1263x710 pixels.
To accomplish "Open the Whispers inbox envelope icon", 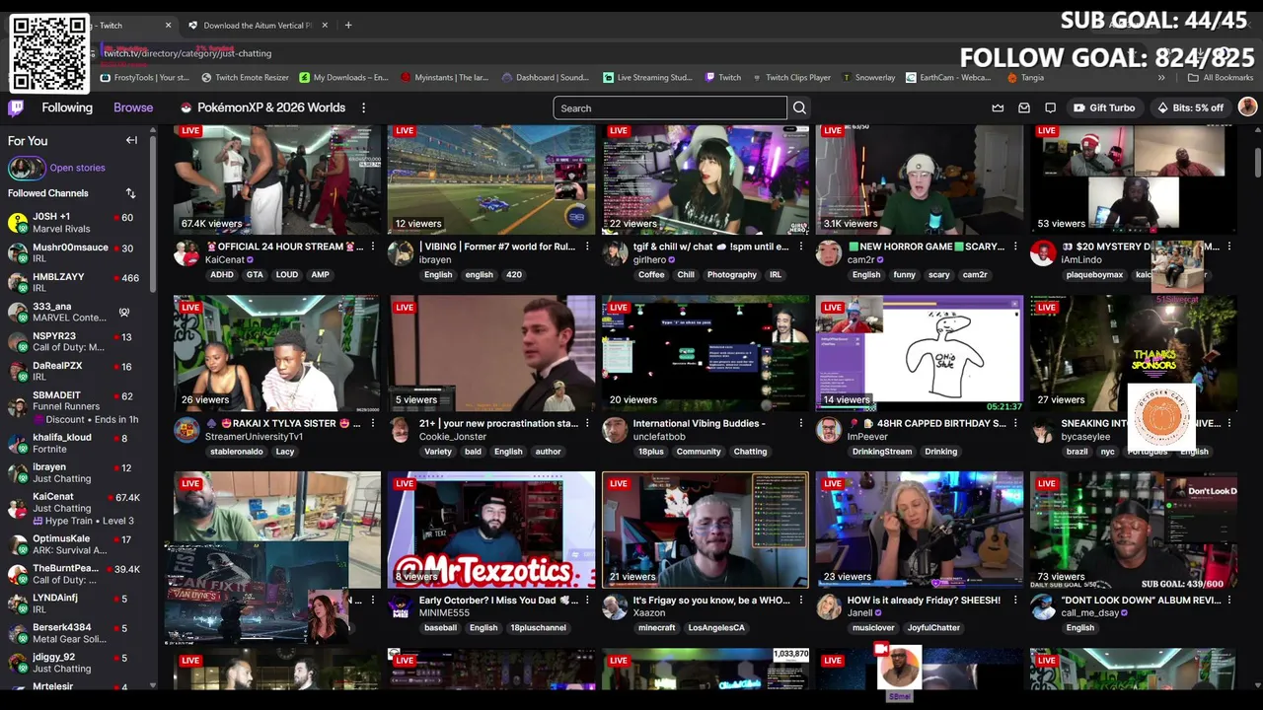I will coord(1024,107).
